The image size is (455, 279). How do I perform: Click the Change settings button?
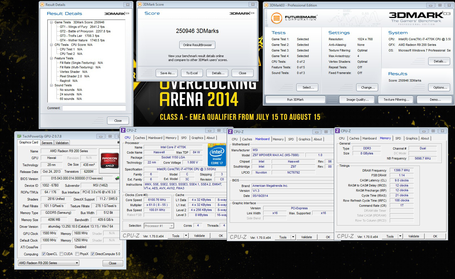(368, 87)
